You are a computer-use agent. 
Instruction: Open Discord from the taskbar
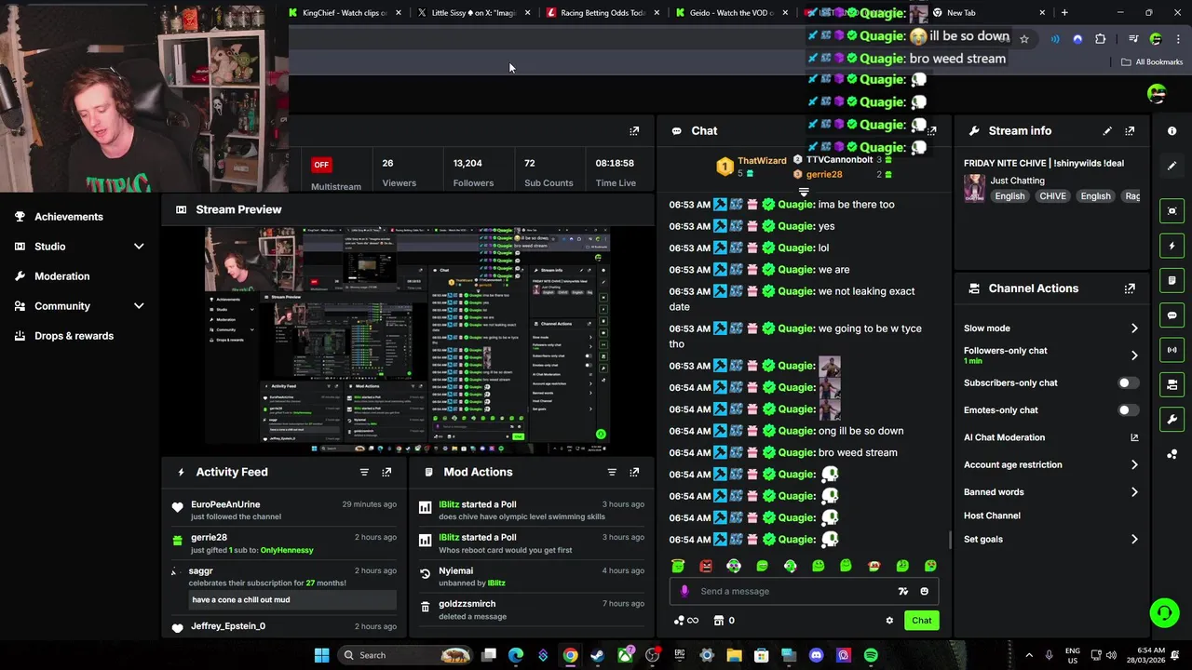(817, 655)
